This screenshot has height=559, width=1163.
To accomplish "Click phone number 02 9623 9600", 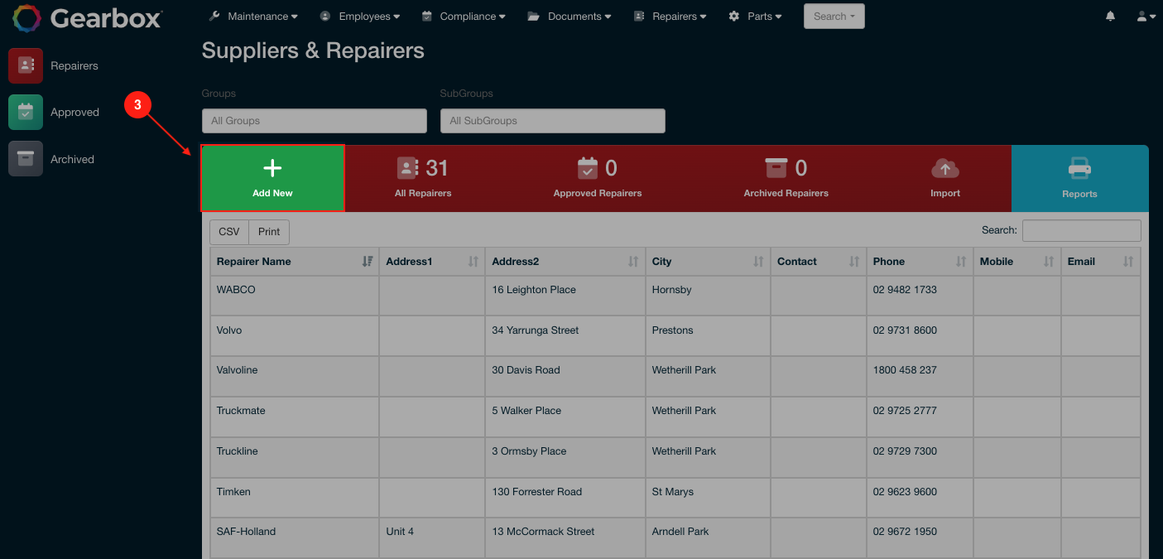I will (905, 492).
